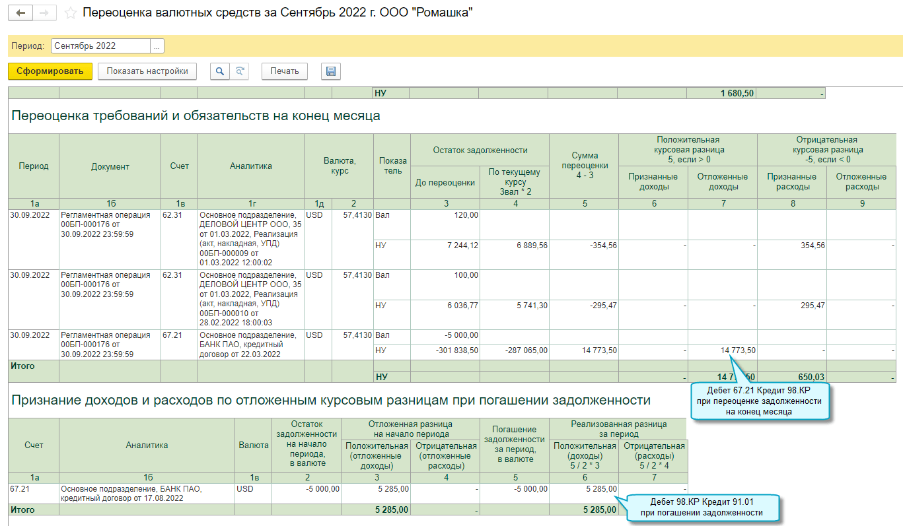Click the forward arrow navigation button
This screenshot has width=903, height=526.
click(44, 13)
